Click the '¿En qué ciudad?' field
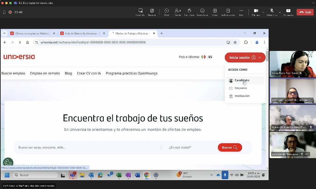Image resolution: width=316 pixels, height=189 pixels. click(190, 148)
